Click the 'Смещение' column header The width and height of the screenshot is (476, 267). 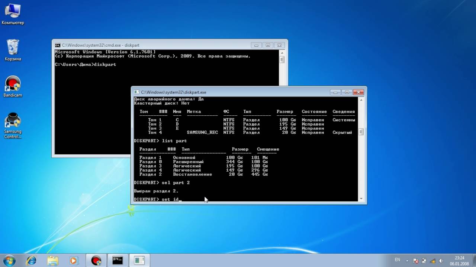tap(268, 149)
